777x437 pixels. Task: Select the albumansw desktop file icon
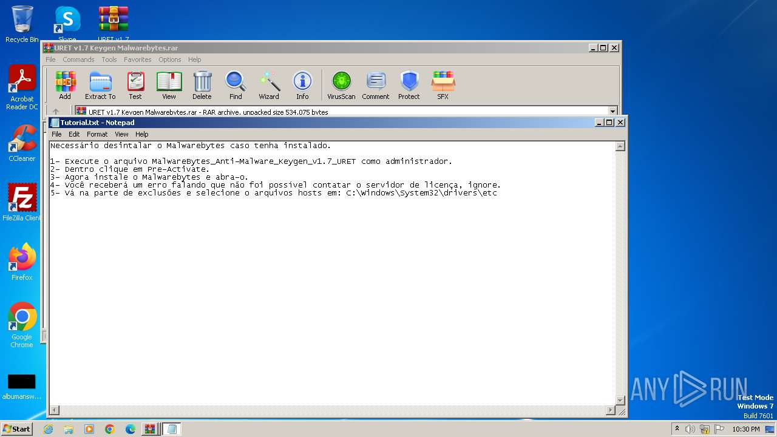pos(22,387)
